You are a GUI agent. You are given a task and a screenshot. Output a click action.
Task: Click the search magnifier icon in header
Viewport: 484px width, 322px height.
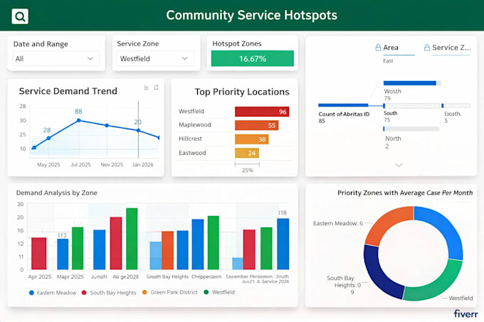click(20, 16)
